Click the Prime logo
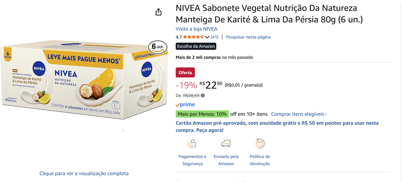Viewport: 402px width, 182px height. (x=185, y=105)
